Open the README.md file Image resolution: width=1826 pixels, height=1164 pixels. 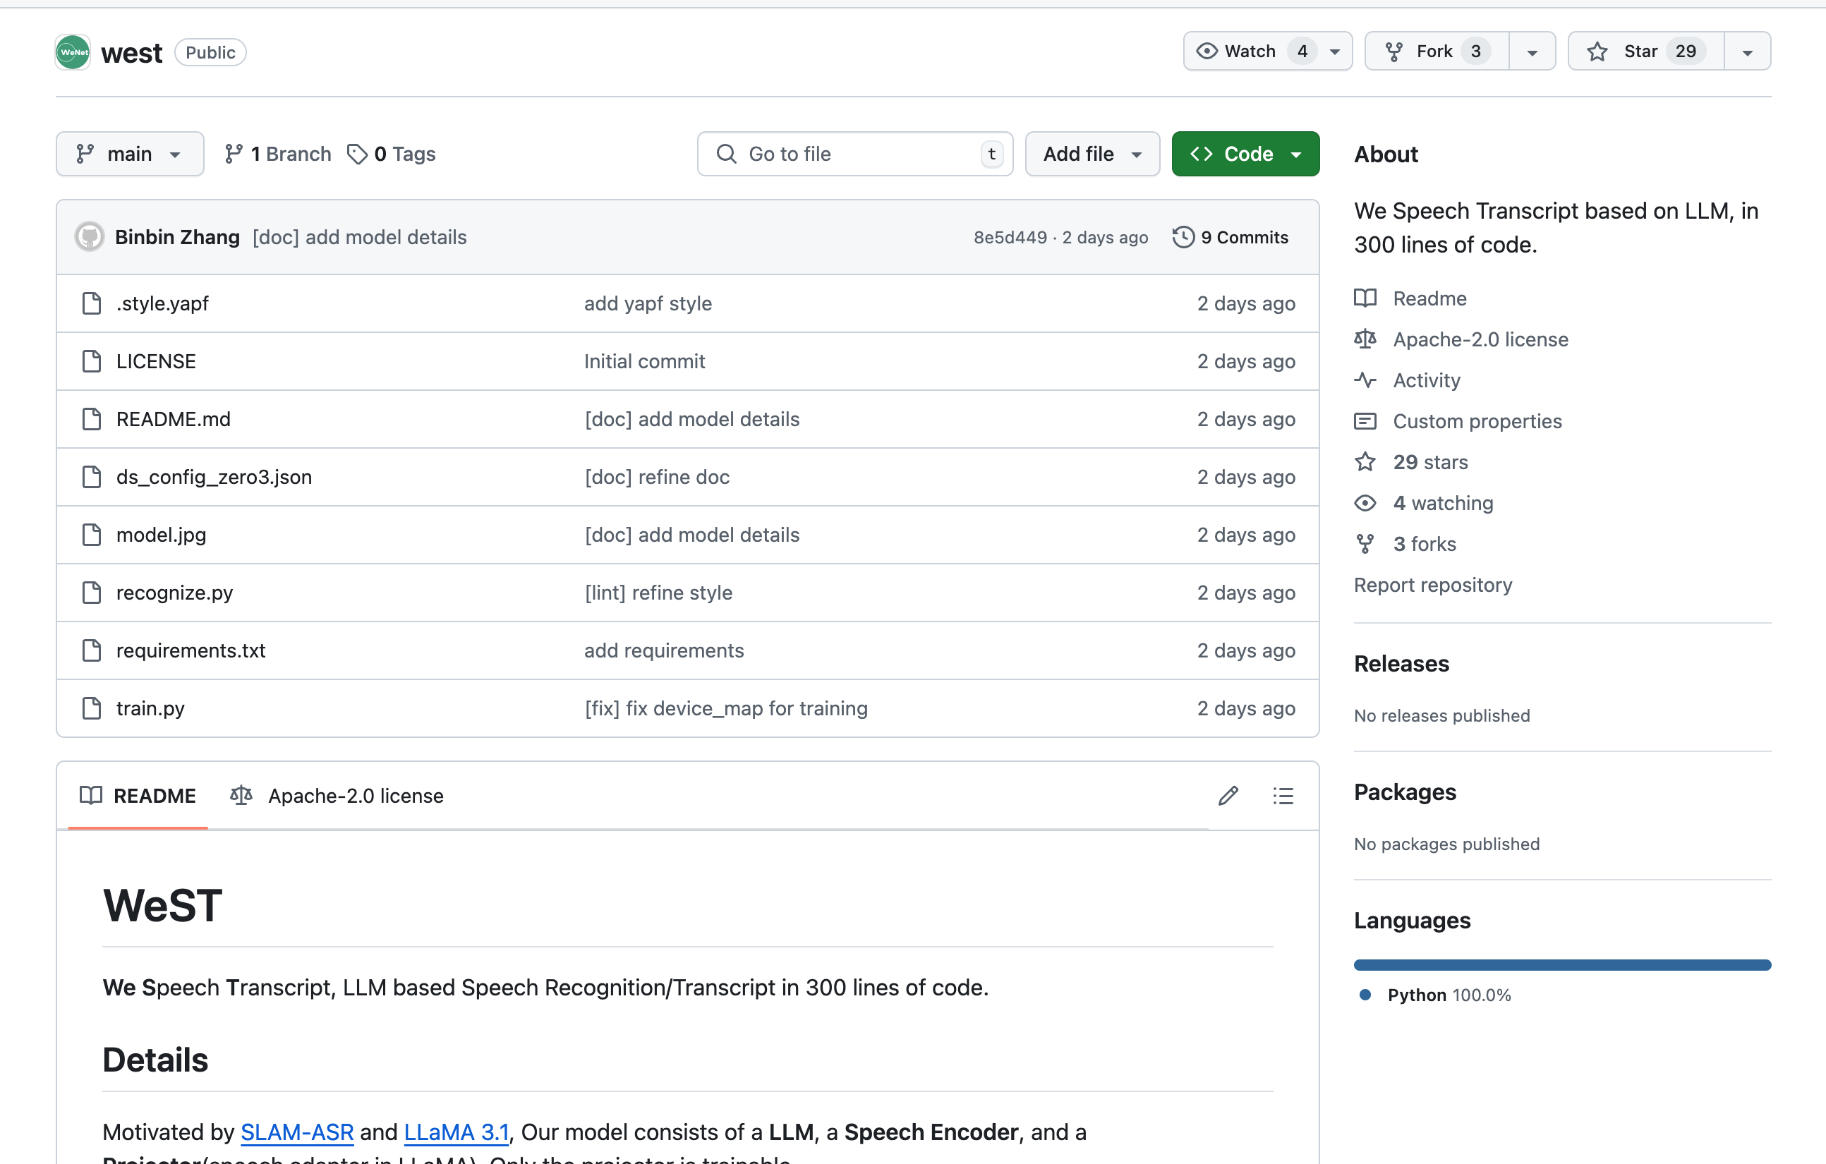pos(173,418)
